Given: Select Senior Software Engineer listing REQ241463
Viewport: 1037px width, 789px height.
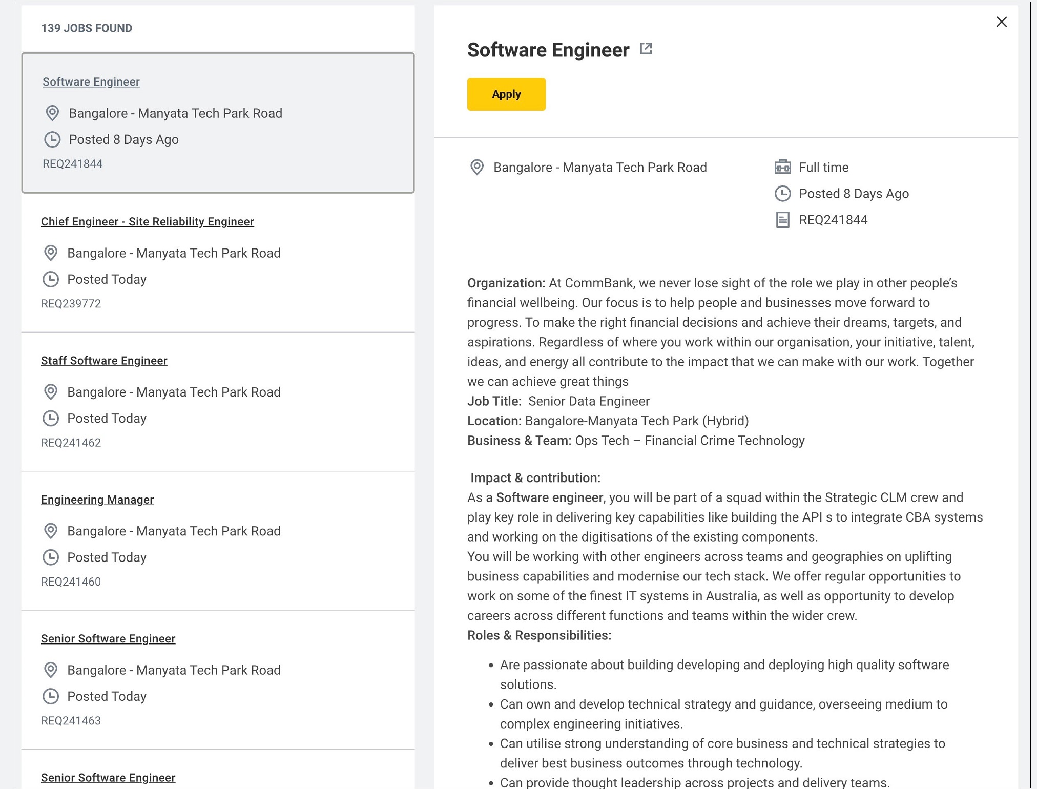Looking at the screenshot, I should tap(108, 639).
